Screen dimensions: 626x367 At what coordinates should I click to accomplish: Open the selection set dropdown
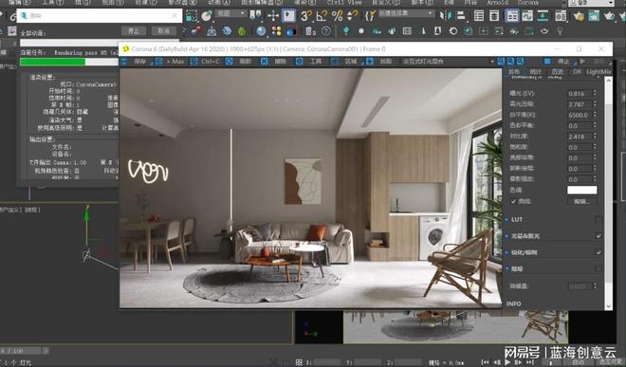tap(406, 13)
